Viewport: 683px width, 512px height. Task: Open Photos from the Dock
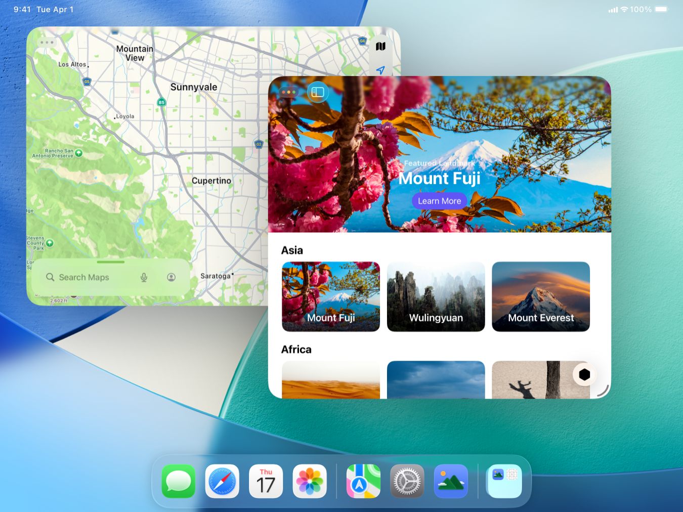(309, 481)
